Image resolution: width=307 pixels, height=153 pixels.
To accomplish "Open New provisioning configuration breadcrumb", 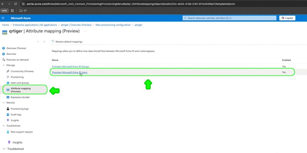I will tap(113, 25).
